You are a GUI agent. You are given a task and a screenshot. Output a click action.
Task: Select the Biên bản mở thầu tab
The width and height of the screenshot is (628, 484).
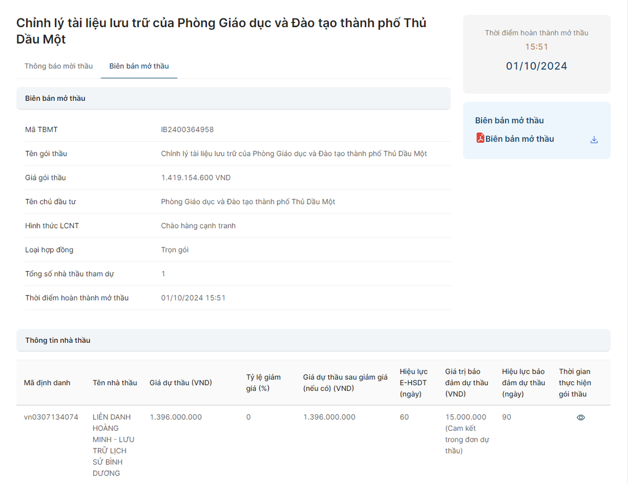coord(139,66)
